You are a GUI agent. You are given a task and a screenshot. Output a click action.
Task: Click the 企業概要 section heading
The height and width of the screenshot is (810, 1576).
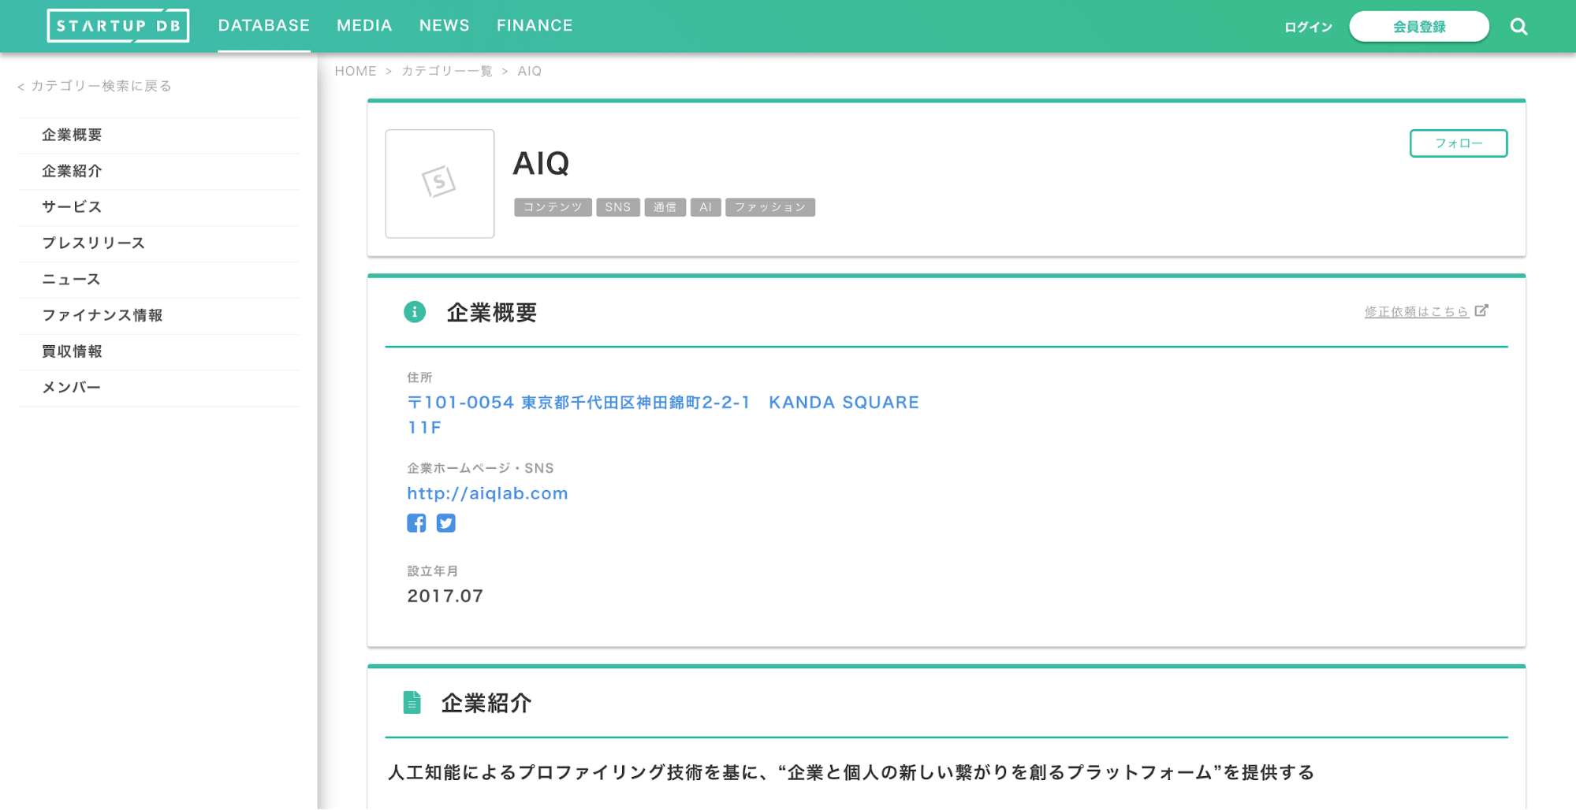[492, 313]
